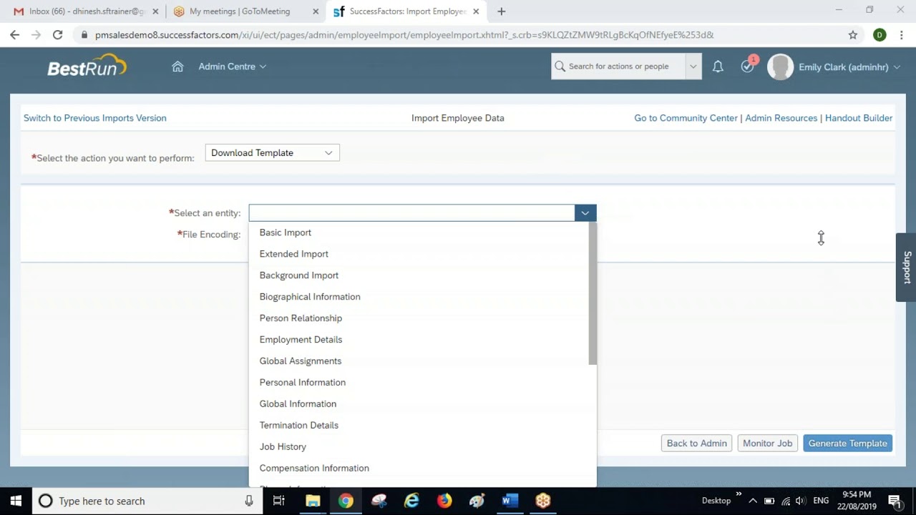Click the microphone icon in taskbar search

(249, 501)
